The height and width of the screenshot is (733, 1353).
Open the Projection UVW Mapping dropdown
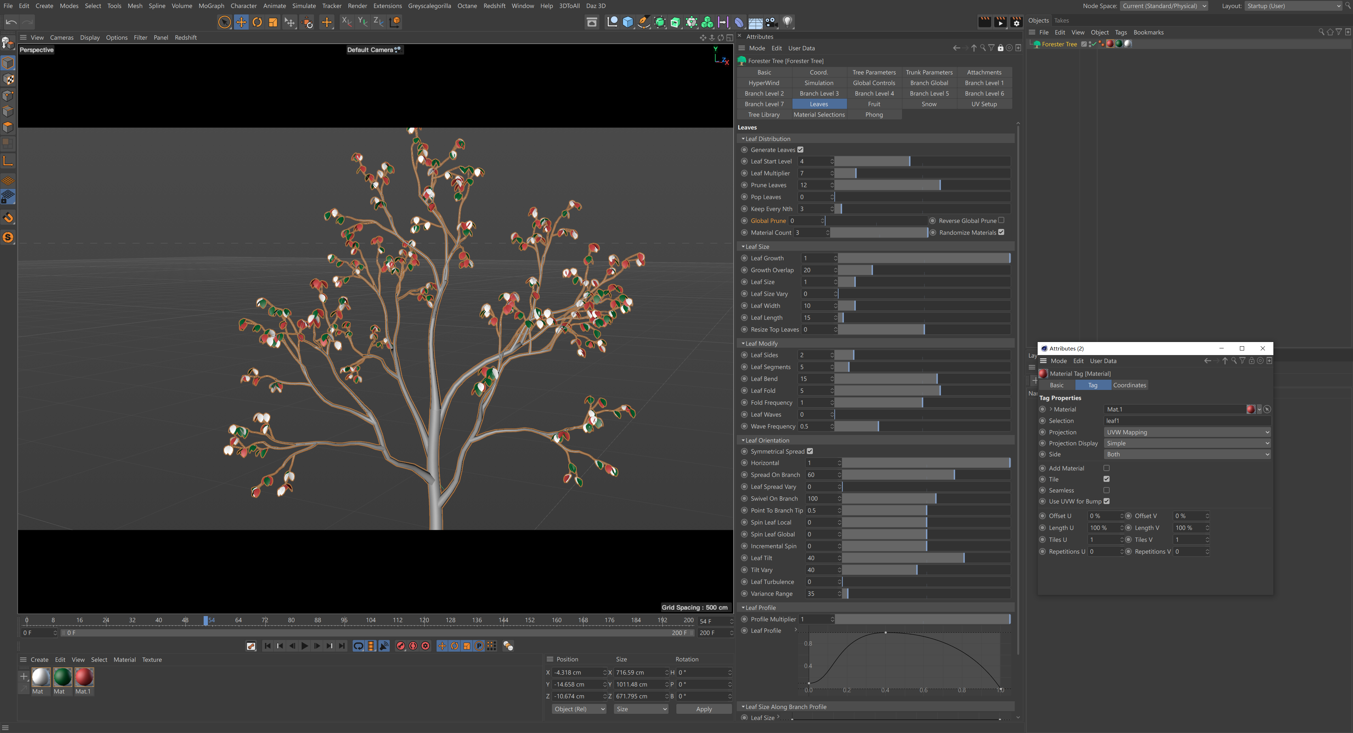point(1187,432)
